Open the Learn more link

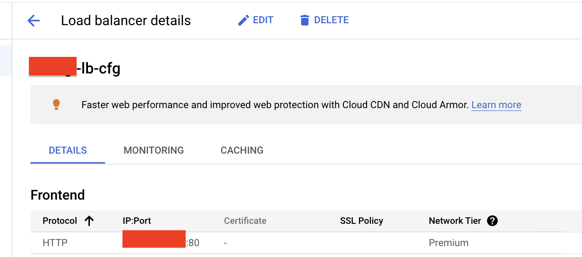(496, 105)
